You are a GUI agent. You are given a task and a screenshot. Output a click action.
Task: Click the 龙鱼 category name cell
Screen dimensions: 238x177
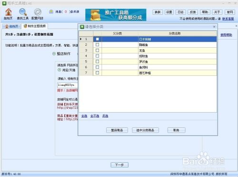178,50
